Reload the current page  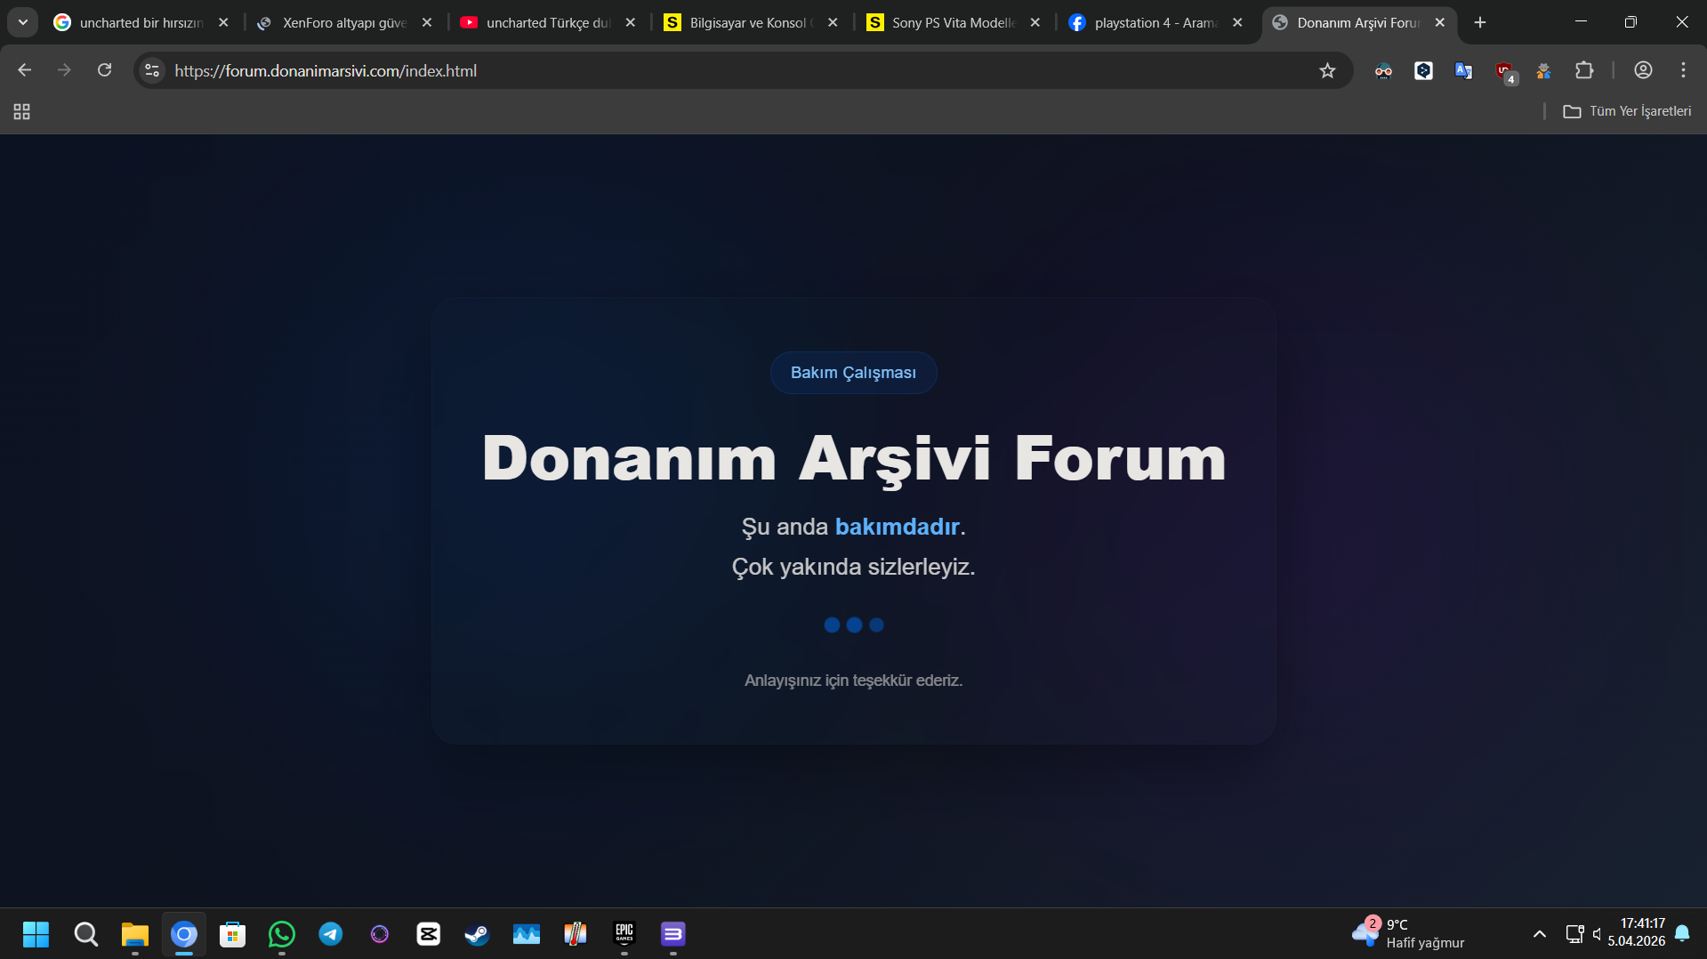104,70
